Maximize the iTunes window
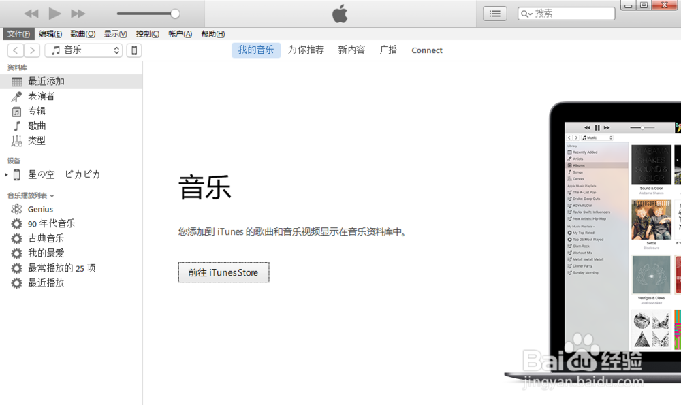The height and width of the screenshot is (405, 681). [x=644, y=5]
